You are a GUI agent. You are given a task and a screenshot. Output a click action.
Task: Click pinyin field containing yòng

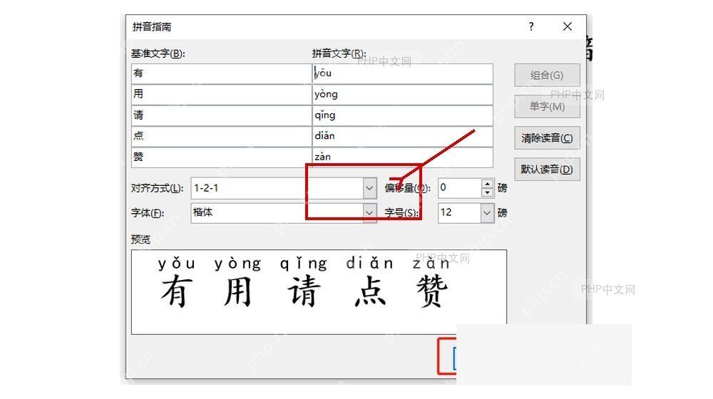[403, 94]
